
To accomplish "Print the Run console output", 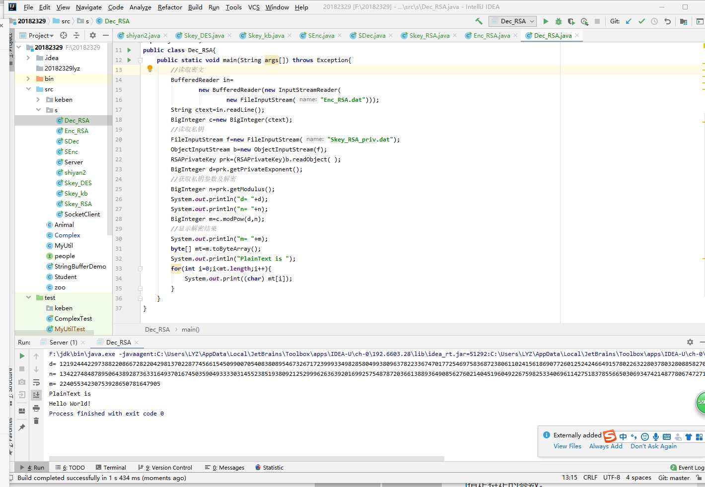I will coord(36,408).
